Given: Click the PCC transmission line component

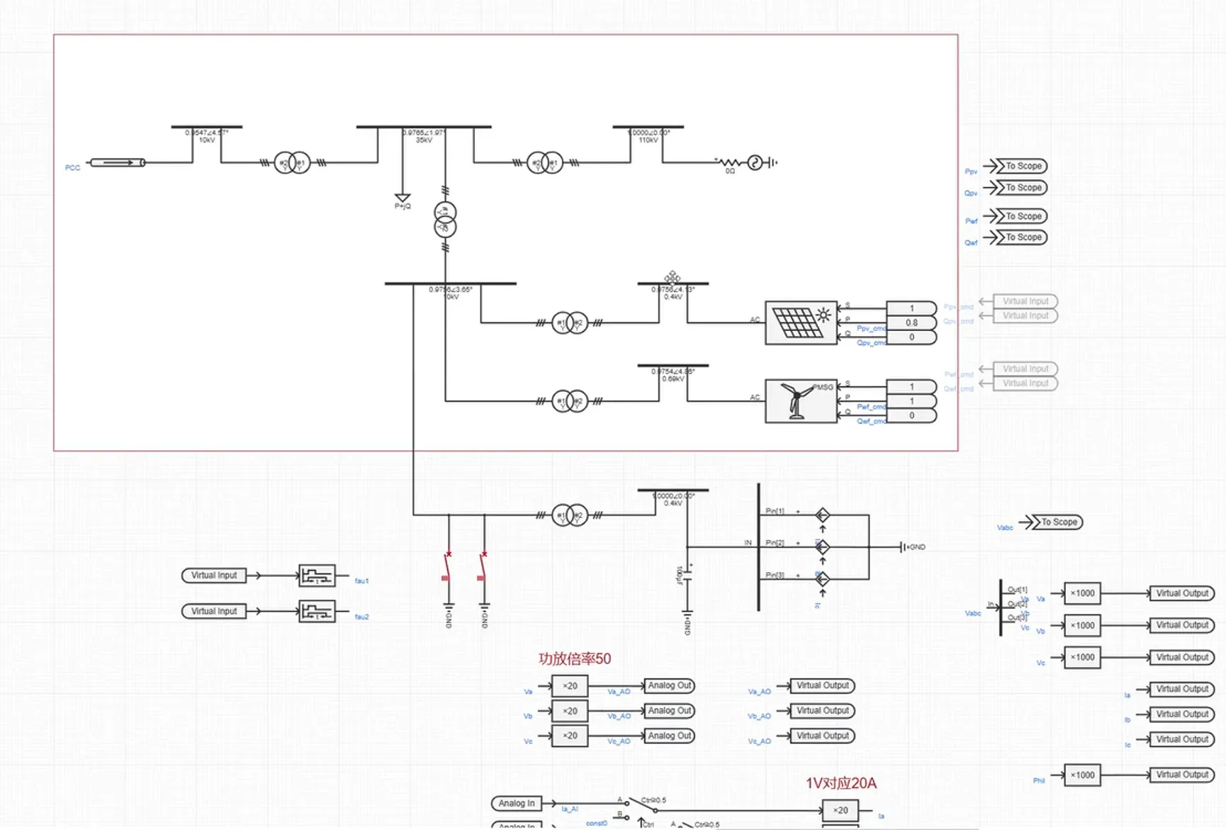Looking at the screenshot, I should pos(118,163).
